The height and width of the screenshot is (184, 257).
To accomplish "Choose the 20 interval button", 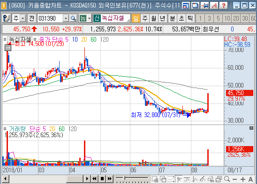I will click(236, 18).
